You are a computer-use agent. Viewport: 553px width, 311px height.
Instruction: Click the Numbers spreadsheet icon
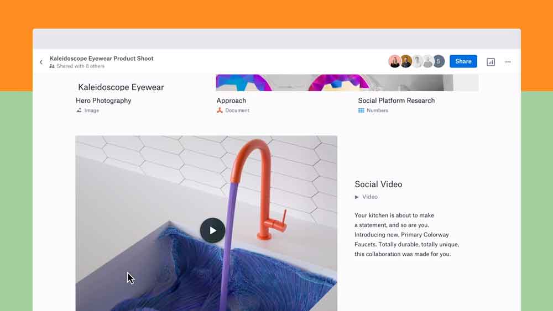[x=361, y=110]
